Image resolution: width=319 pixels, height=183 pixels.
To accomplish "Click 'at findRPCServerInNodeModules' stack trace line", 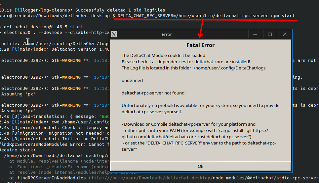I will [164, 178].
